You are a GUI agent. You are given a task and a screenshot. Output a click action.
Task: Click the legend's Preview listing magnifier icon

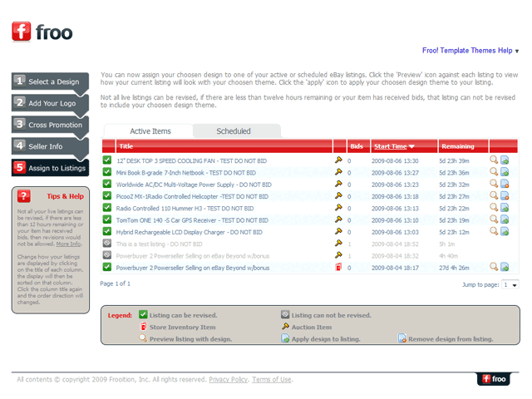pyautogui.click(x=143, y=338)
